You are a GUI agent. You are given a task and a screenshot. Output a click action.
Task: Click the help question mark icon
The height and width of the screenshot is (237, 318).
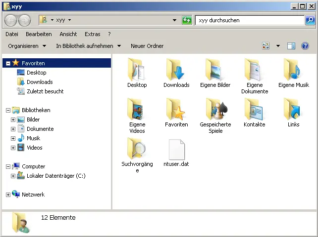[x=305, y=46]
